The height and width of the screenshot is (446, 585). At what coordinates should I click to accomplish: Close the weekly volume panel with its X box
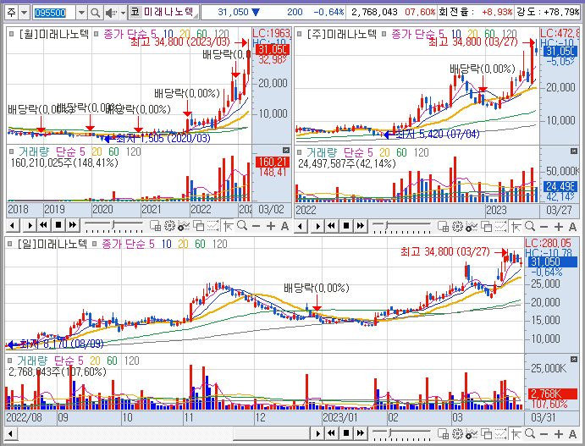coord(574,151)
